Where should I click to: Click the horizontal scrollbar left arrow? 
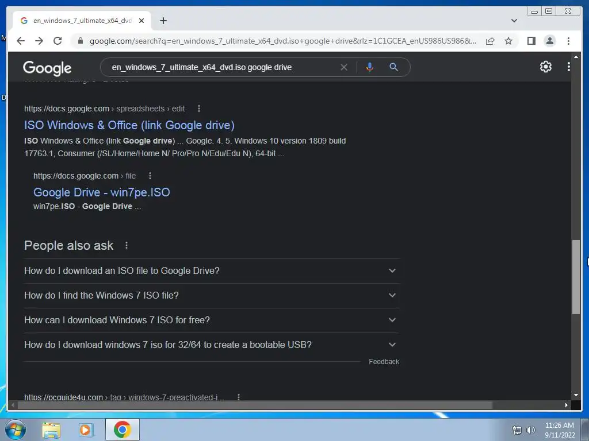[13, 405]
